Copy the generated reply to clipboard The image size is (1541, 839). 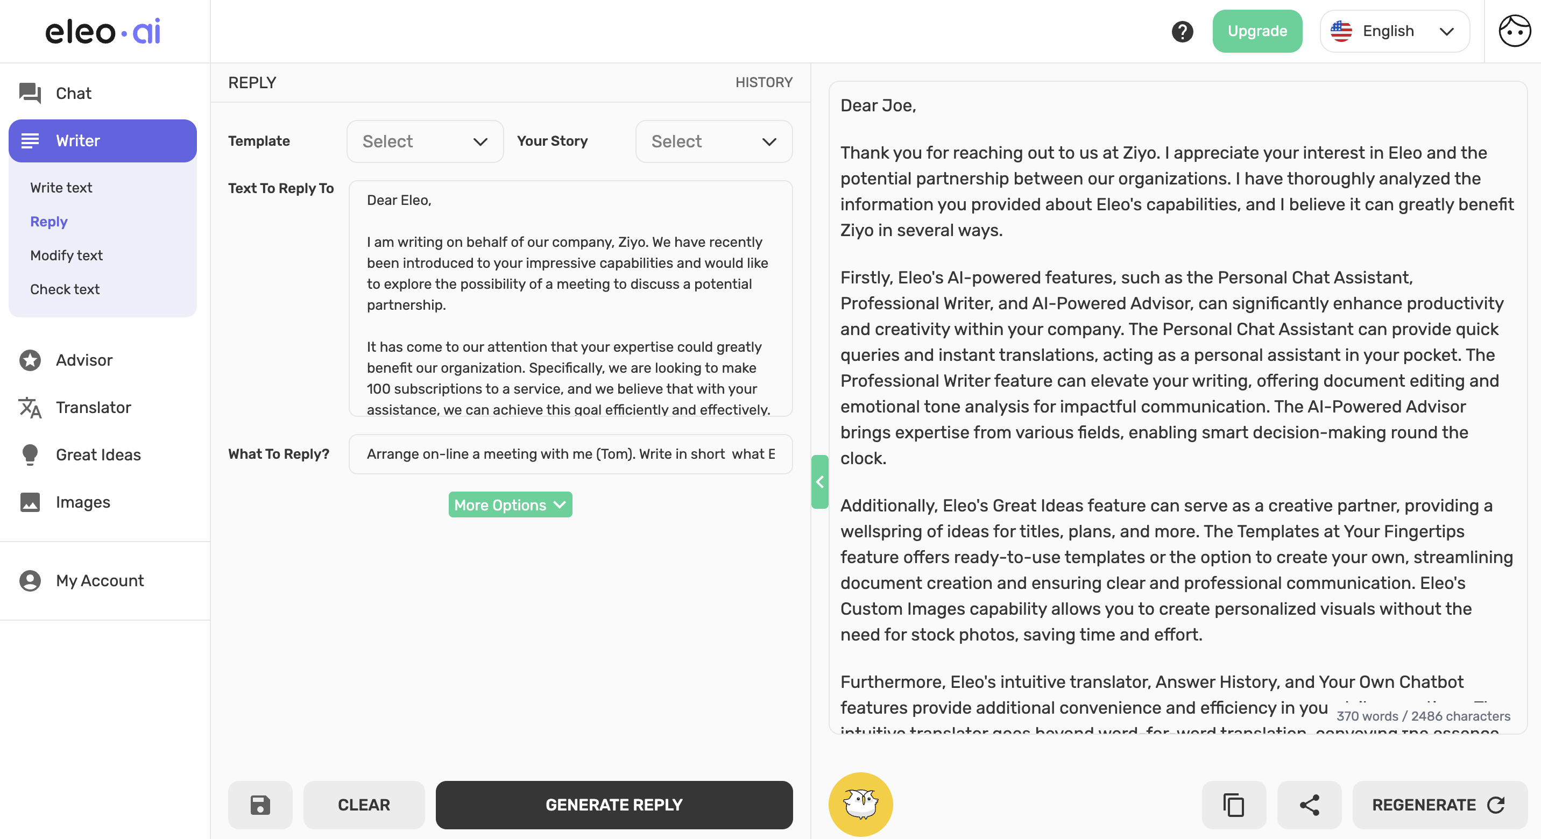pyautogui.click(x=1234, y=805)
